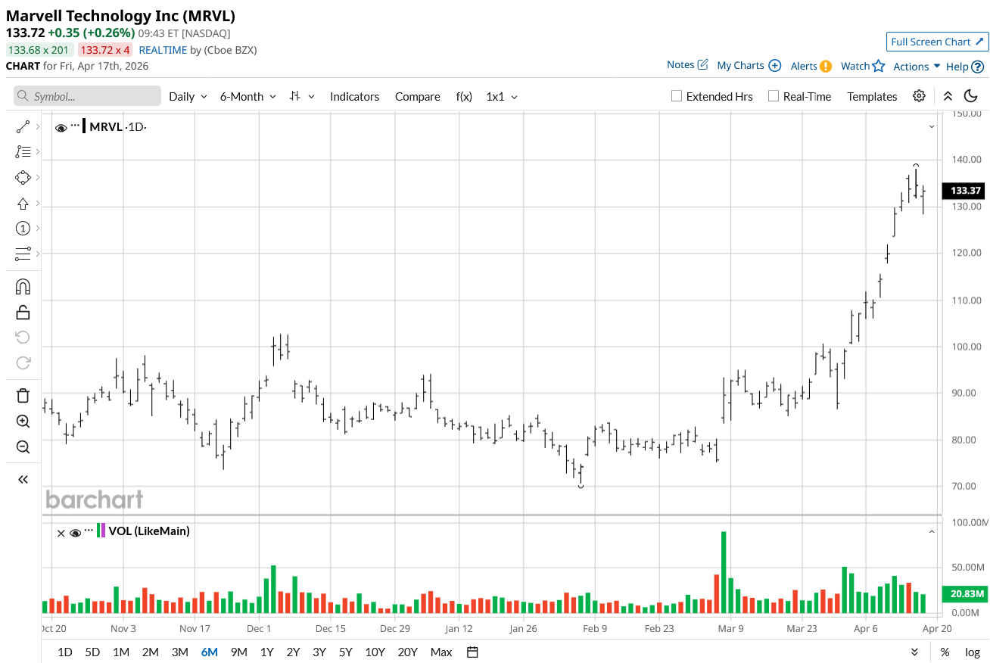The image size is (990, 663).
Task: Select the 3M range tab
Action: click(179, 652)
